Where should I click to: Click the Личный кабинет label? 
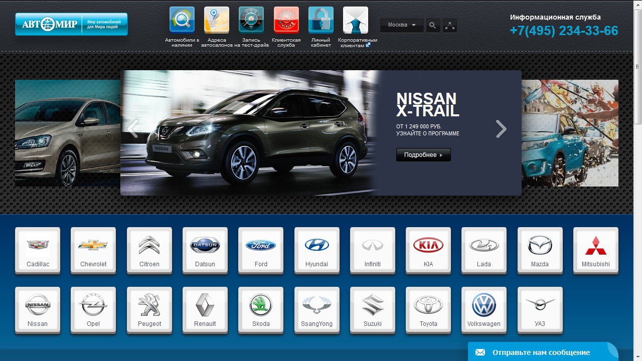click(321, 43)
